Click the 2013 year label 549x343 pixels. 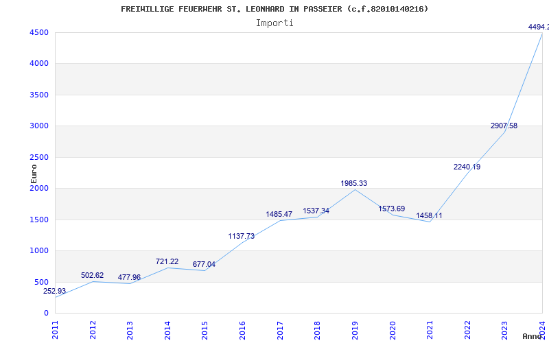[x=130, y=331]
